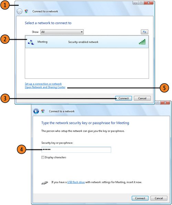Click Connect in the Select a network dialog
The image size is (172, 205).
tap(123, 98)
